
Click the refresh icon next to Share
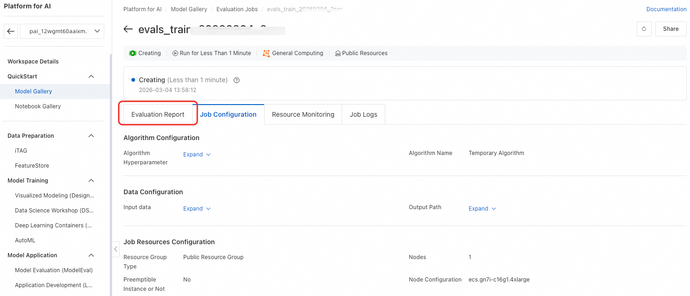644,29
